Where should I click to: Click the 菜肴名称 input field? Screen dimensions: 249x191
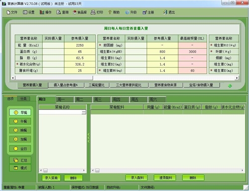point(60,112)
